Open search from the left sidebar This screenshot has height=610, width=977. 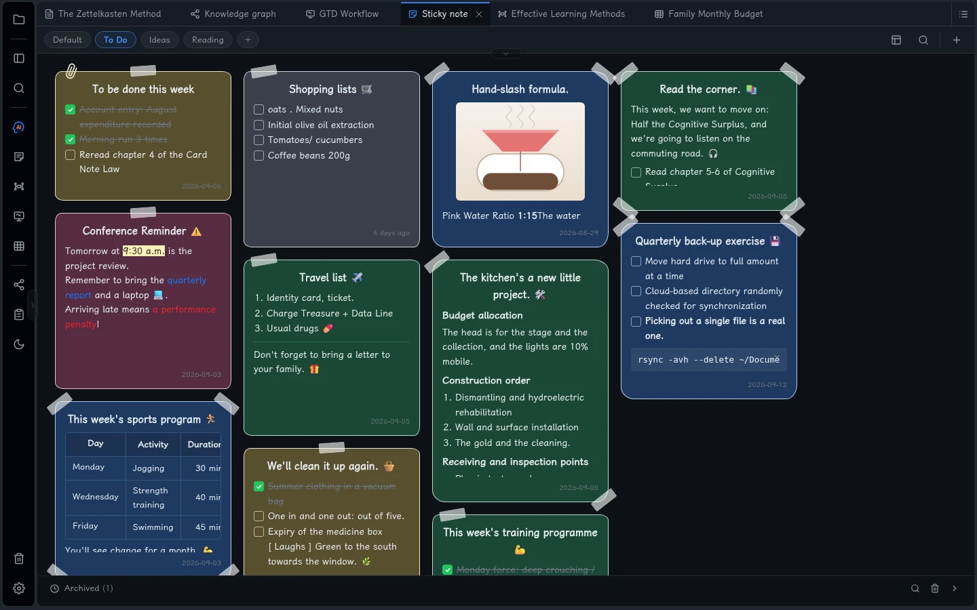click(19, 88)
